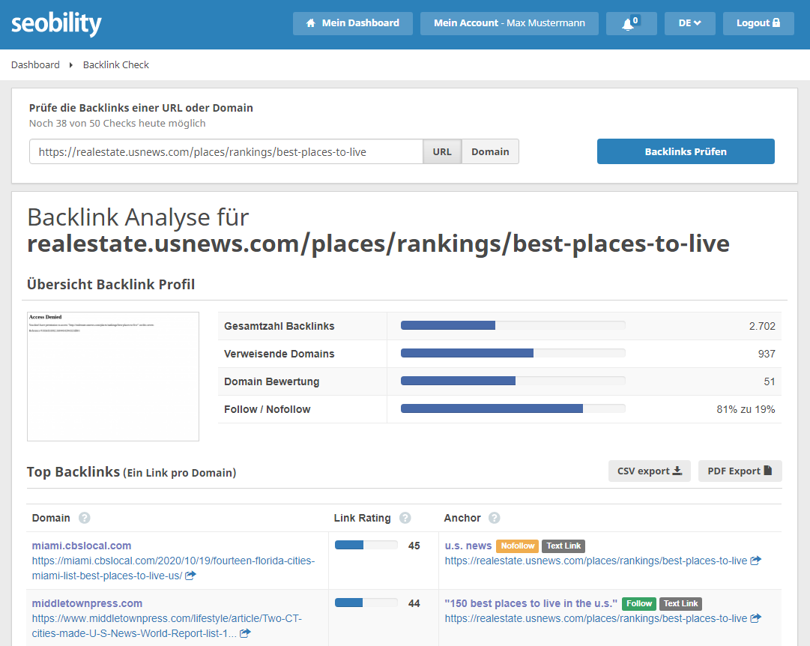Click 'Top Backlinks' heading
This screenshot has width=810, height=646.
click(73, 472)
